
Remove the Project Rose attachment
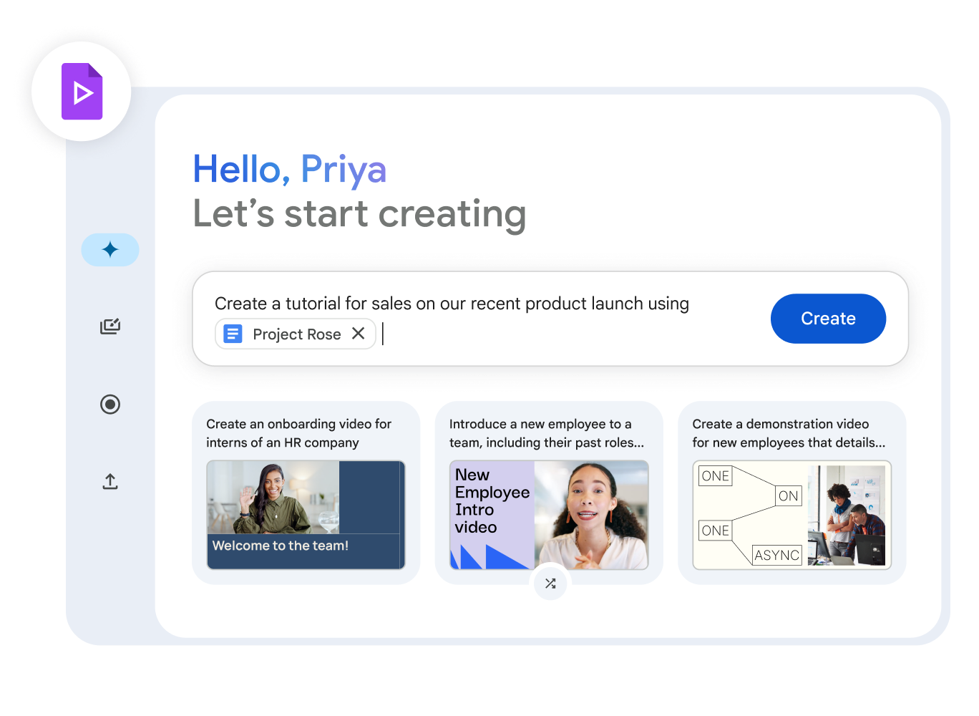359,333
